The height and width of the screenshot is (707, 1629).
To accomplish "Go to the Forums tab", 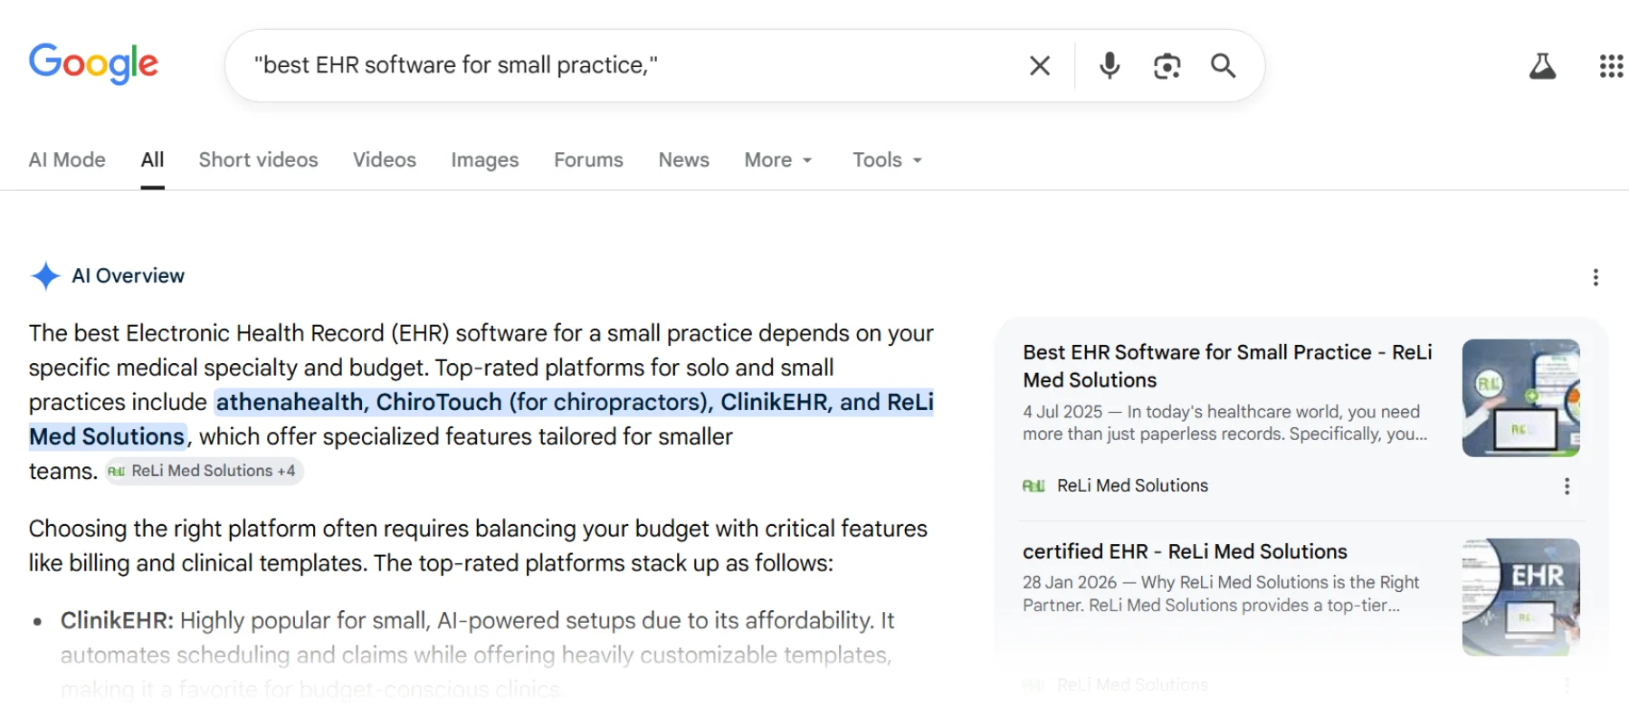I will tap(588, 159).
